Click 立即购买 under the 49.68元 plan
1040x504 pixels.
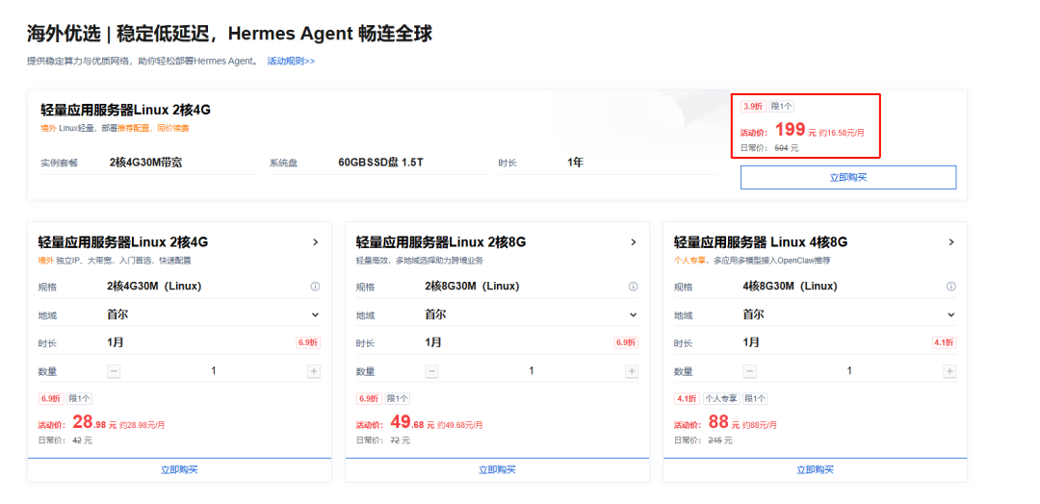pos(498,469)
